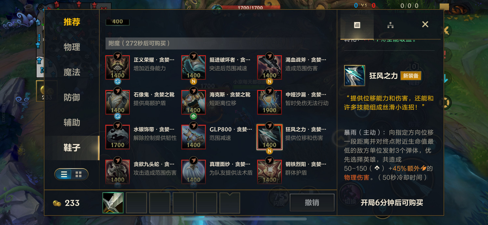This screenshot has height=225, width=488.
Task: Click the 撤销 undo button
Action: 312,203
